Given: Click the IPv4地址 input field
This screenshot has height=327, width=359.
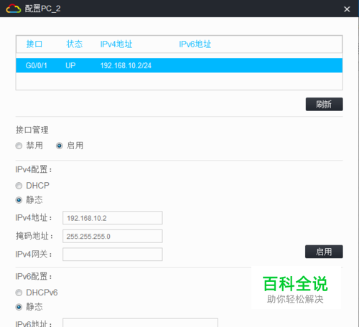Looking at the screenshot, I should (113, 218).
